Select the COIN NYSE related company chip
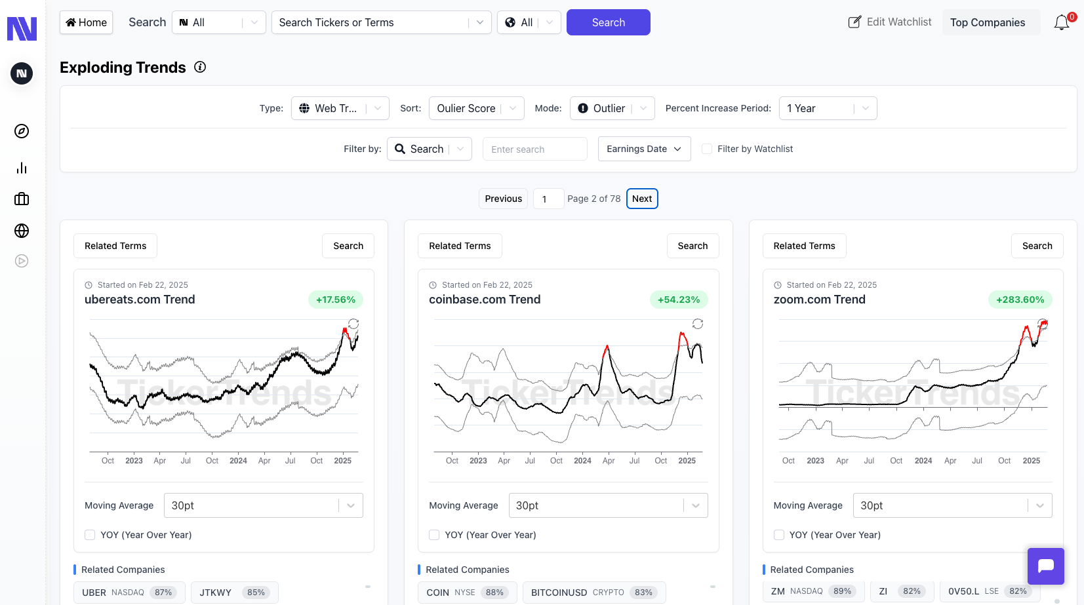The image size is (1084, 605). [468, 593]
